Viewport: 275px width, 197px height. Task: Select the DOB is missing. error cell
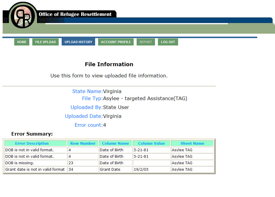tap(36, 163)
